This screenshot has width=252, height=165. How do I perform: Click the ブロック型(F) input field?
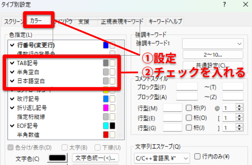coord(187,86)
